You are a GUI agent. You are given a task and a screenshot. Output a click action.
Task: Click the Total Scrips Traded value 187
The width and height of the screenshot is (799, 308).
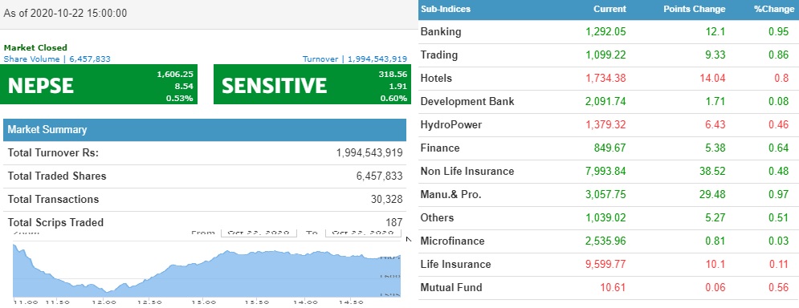[x=394, y=222]
